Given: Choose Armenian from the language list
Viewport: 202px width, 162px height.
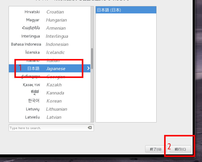Looking at the screenshot, I should coord(49,28).
